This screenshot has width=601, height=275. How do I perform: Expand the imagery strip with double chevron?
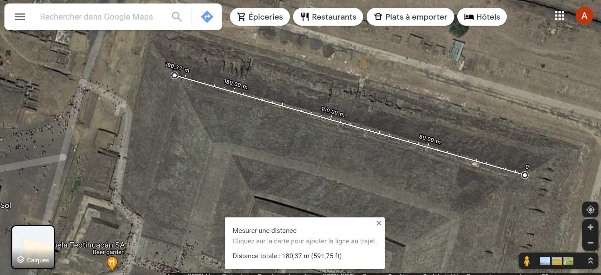[x=590, y=261]
